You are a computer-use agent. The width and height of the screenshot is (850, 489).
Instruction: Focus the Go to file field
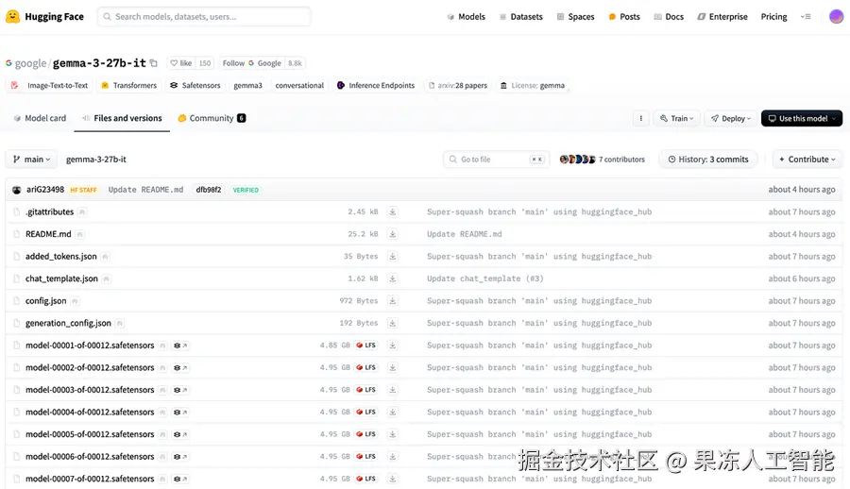[496, 160]
